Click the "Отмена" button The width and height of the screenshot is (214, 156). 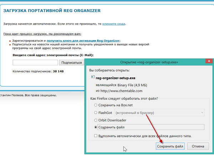(x=198, y=146)
